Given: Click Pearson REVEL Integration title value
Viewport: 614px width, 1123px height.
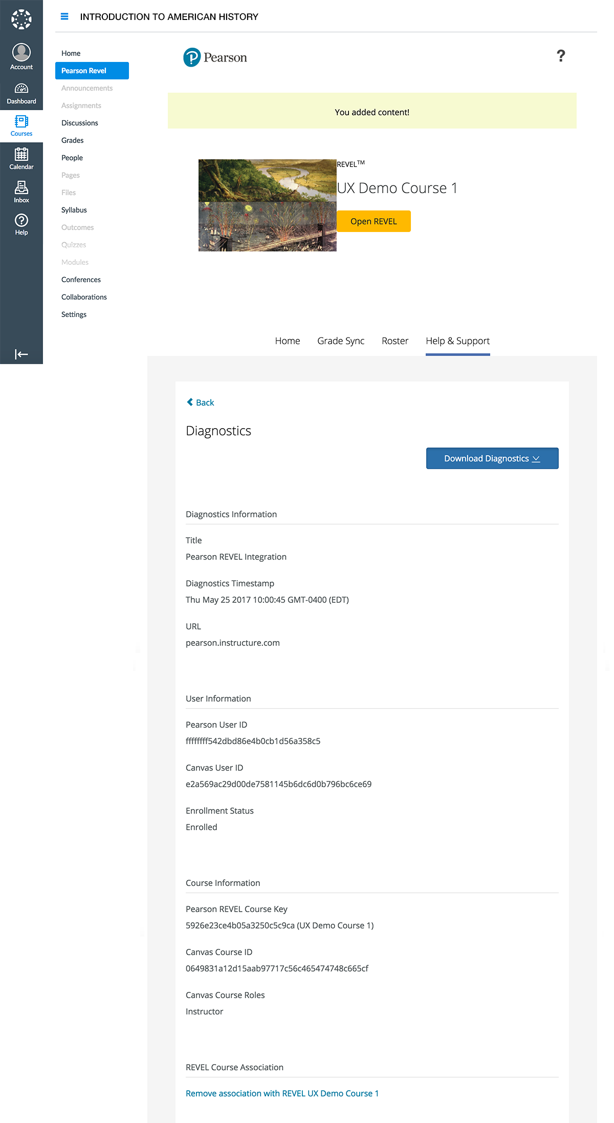Looking at the screenshot, I should (x=236, y=557).
